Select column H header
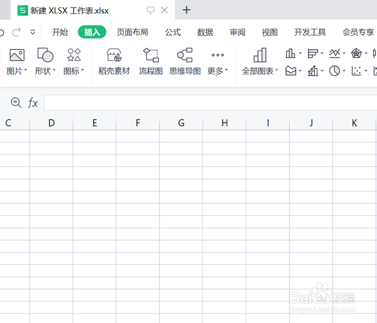This screenshot has width=377, height=323. (225, 123)
